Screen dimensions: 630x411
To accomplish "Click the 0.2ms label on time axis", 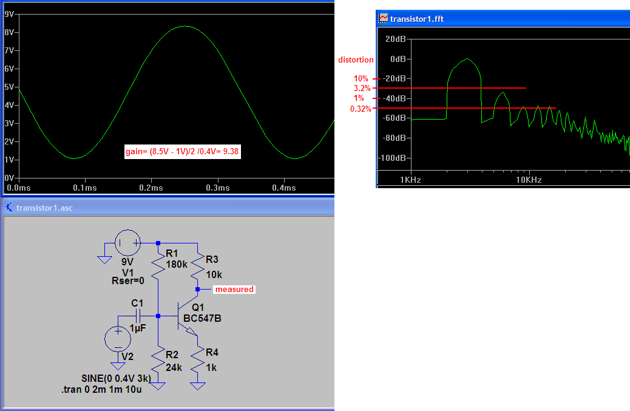I will click(151, 188).
